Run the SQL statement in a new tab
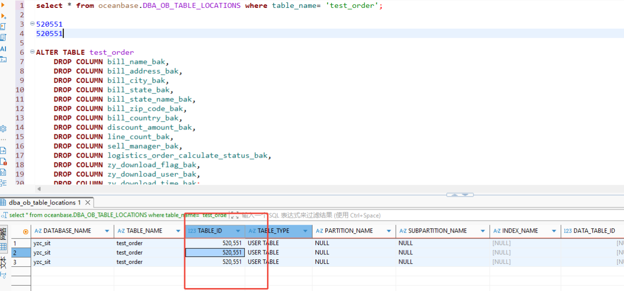Screen dimensions: 624x291 tap(3, 16)
